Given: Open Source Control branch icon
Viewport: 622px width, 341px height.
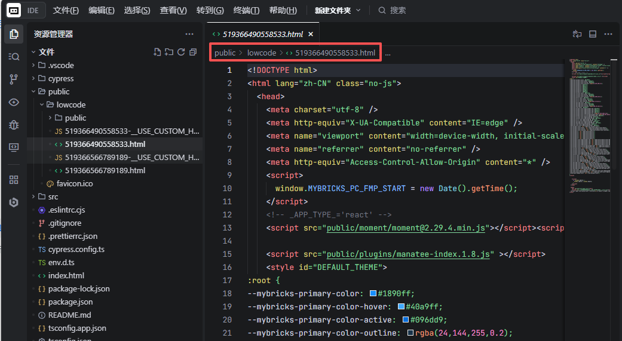Looking at the screenshot, I should (x=14, y=79).
